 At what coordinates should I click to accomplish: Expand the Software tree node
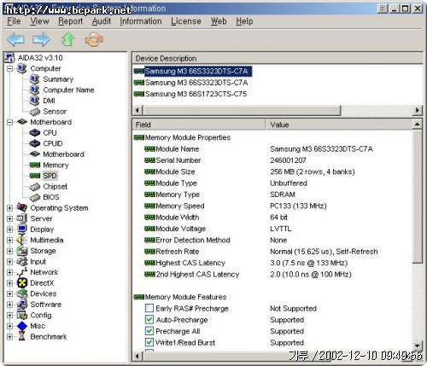[9, 305]
